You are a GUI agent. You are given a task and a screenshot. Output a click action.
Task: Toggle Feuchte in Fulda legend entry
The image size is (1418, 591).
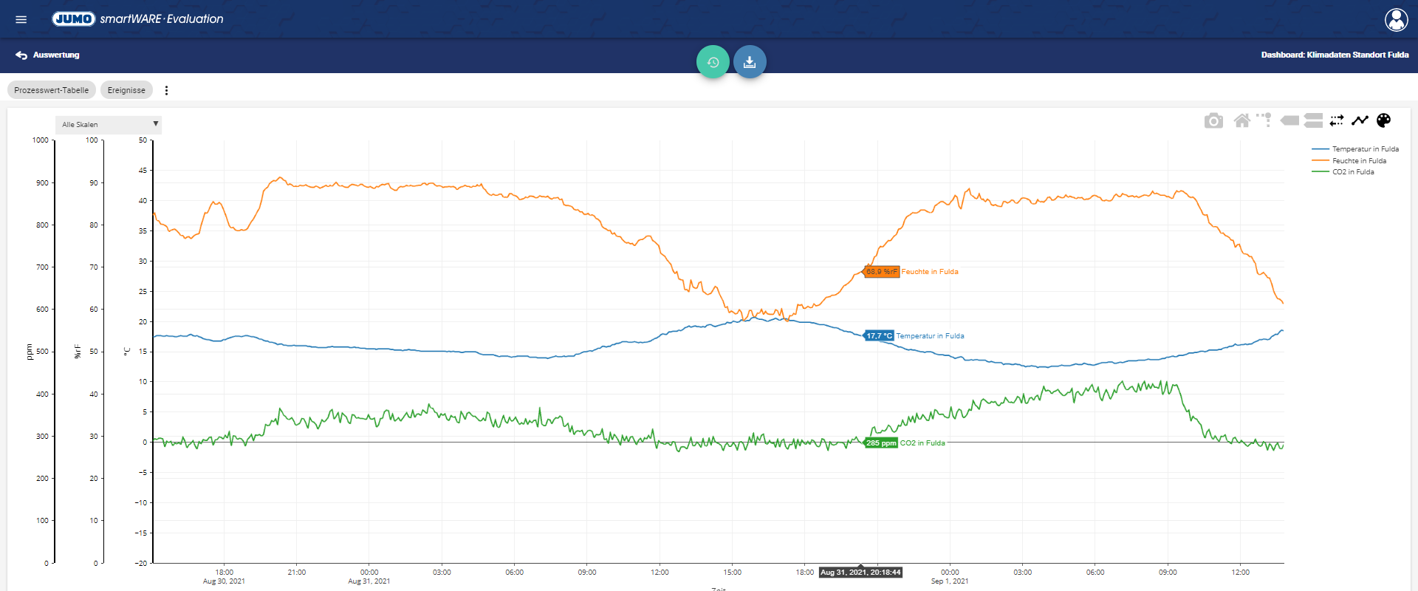point(1349,160)
